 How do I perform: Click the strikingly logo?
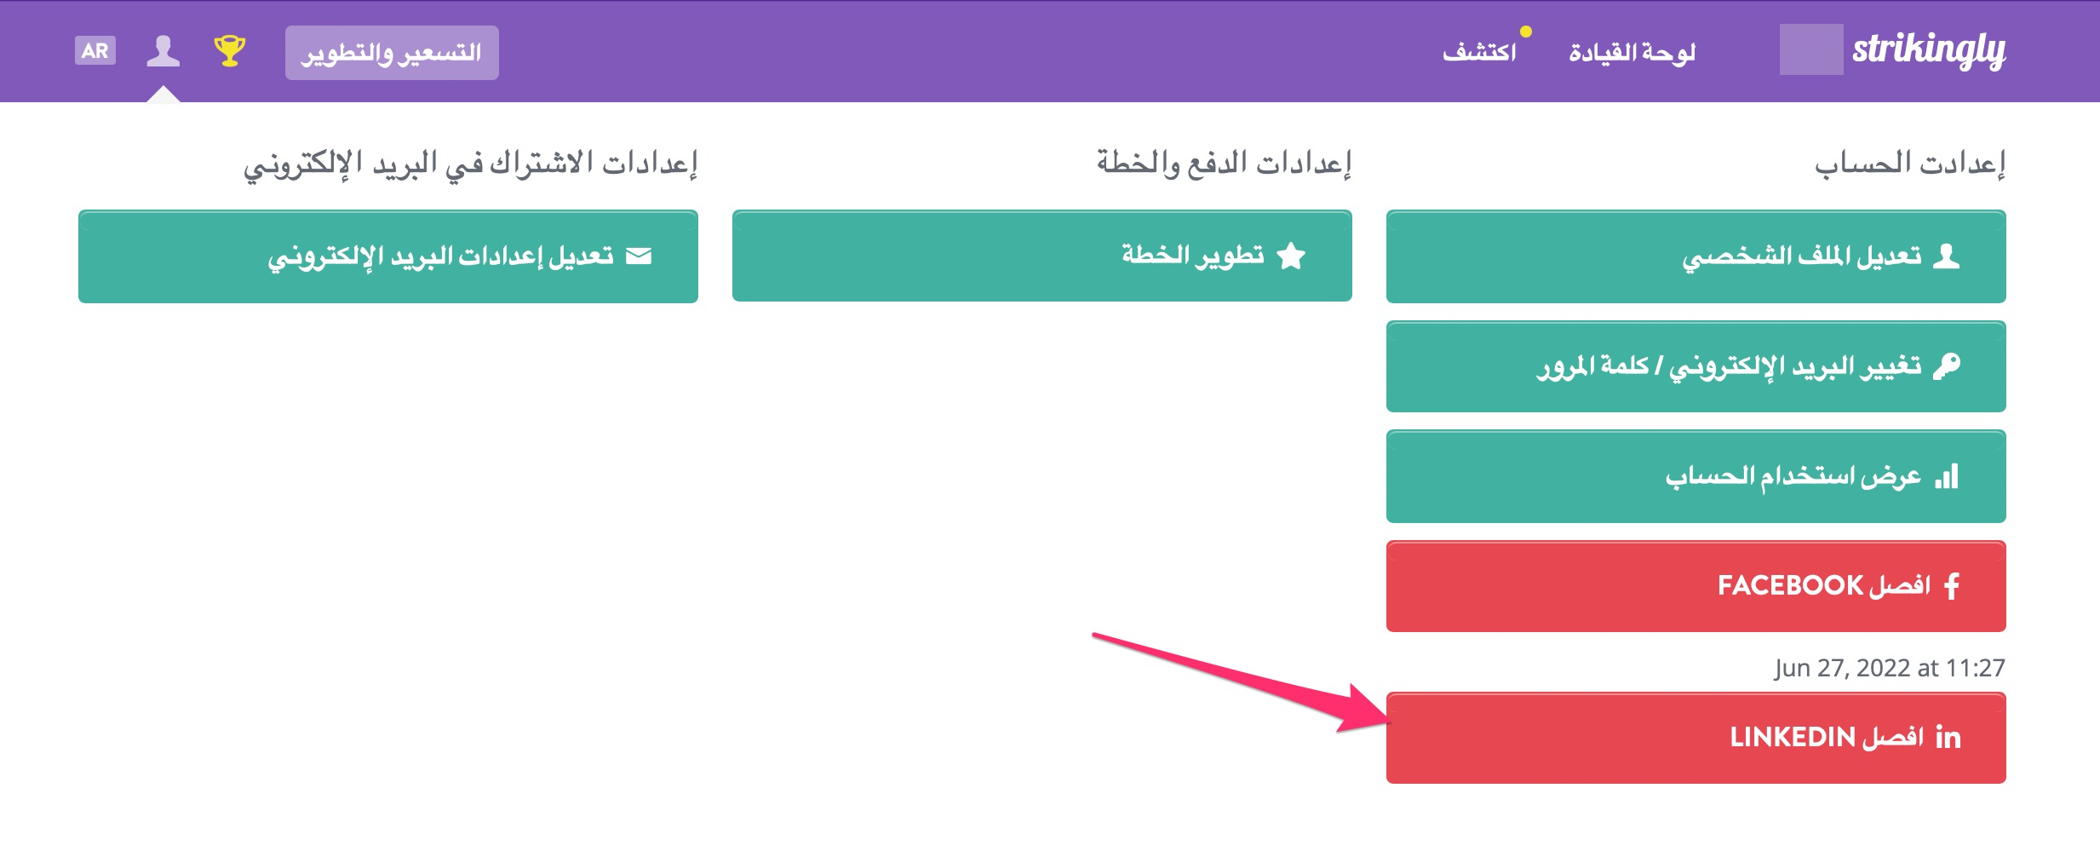click(x=1929, y=51)
